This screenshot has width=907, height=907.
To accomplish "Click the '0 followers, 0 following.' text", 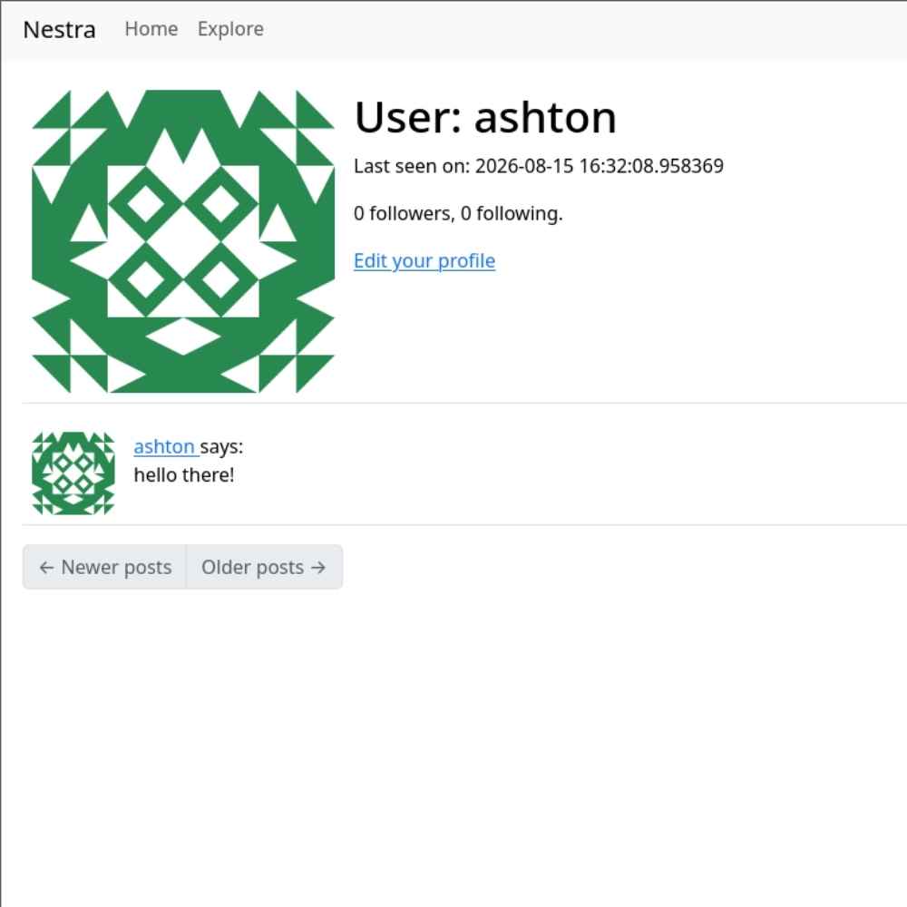I will pyautogui.click(x=458, y=213).
